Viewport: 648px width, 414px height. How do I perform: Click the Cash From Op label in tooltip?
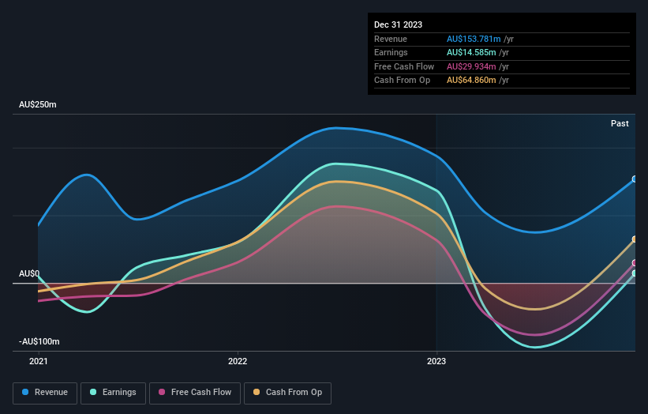click(402, 81)
